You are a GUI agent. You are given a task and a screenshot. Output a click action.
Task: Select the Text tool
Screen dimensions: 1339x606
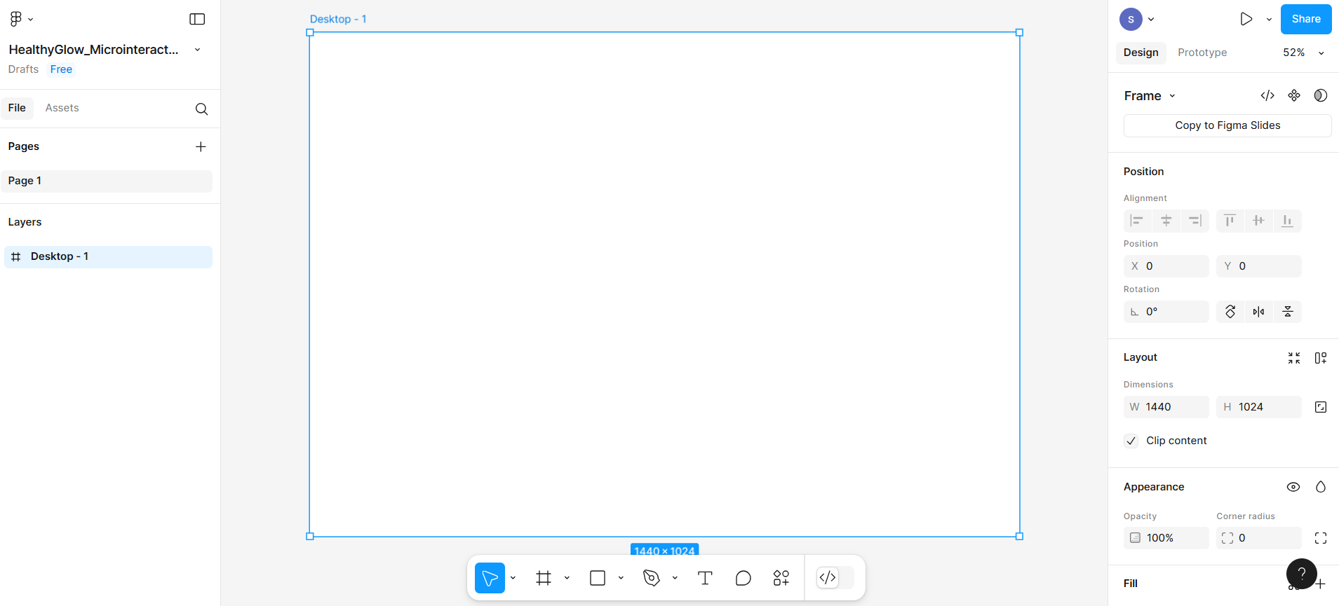pos(705,578)
